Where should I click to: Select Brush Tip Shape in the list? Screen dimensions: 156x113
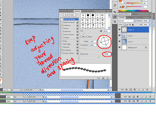(x=69, y=19)
